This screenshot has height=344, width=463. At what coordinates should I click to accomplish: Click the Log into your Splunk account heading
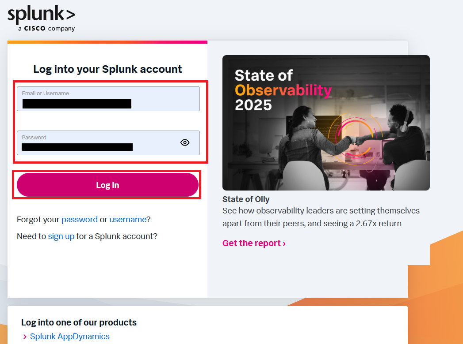[107, 69]
